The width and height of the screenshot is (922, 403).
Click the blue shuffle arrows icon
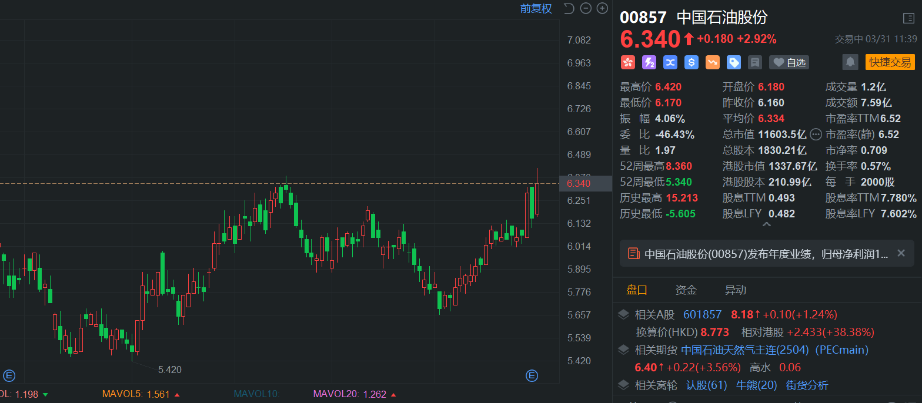click(x=670, y=62)
